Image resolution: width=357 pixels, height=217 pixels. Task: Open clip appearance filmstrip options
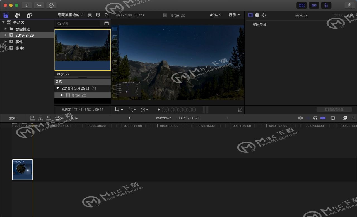[98, 15]
